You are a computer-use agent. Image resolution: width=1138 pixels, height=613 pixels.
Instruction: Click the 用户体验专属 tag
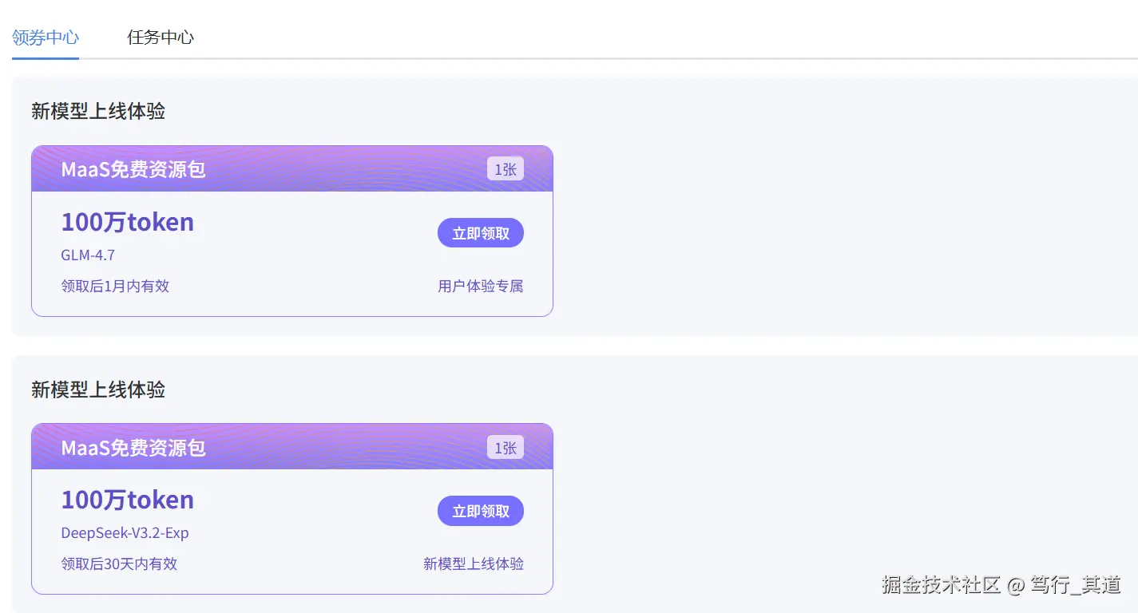(x=480, y=286)
